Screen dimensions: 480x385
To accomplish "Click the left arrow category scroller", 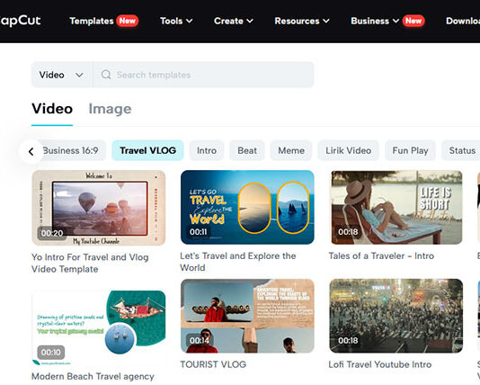I will coord(31,151).
